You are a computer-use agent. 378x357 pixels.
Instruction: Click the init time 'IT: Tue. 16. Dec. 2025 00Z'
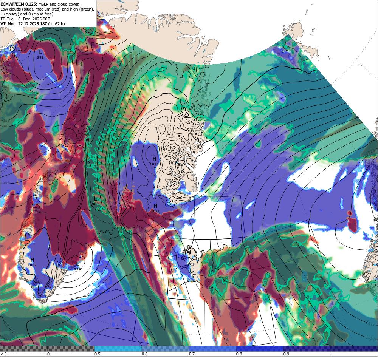click(25, 19)
